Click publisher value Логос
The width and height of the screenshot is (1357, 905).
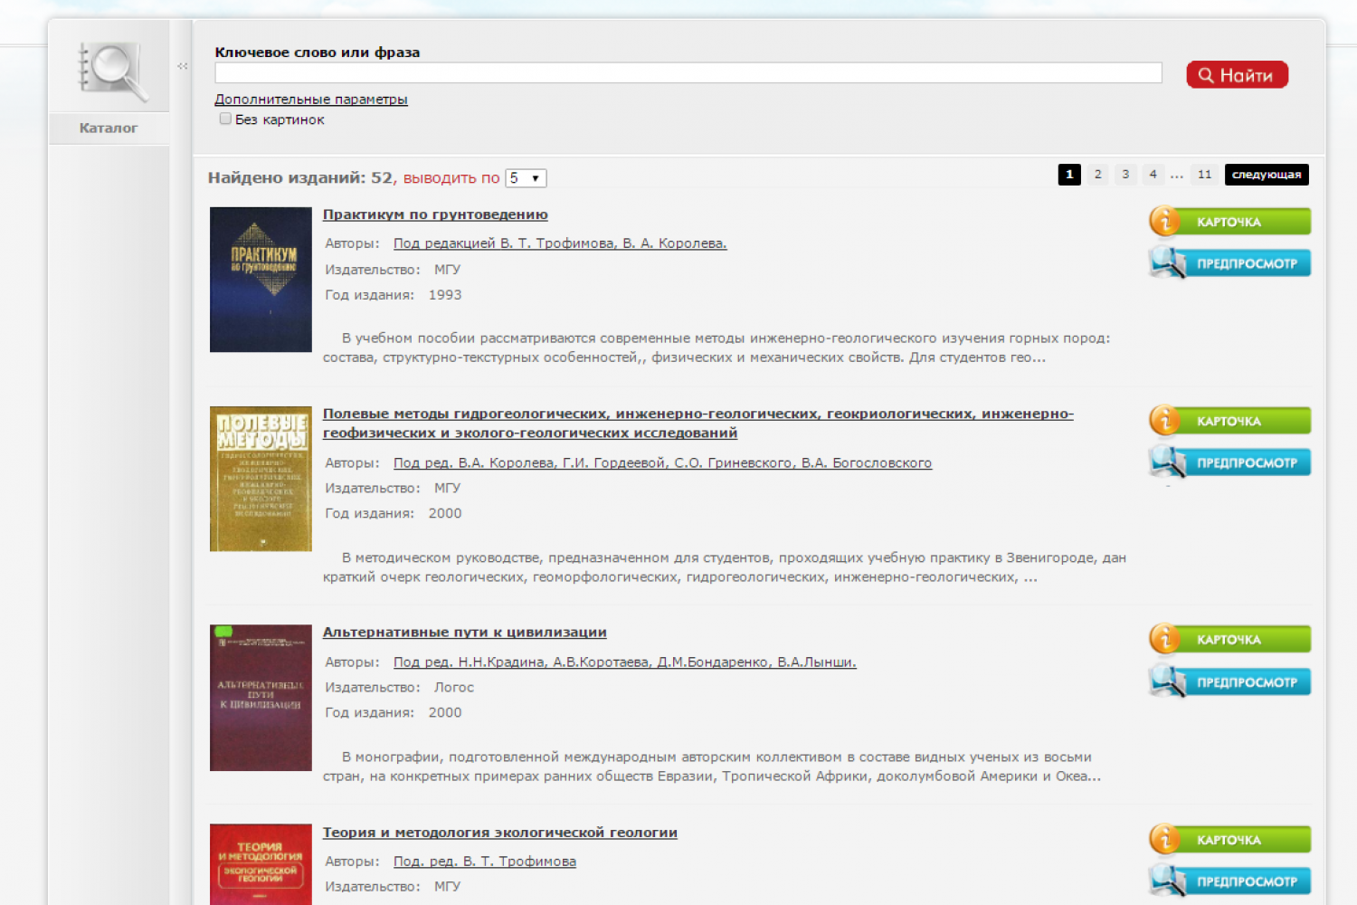coord(454,688)
